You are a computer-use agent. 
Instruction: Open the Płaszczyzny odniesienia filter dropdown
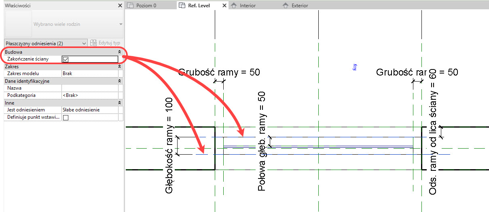84,43
